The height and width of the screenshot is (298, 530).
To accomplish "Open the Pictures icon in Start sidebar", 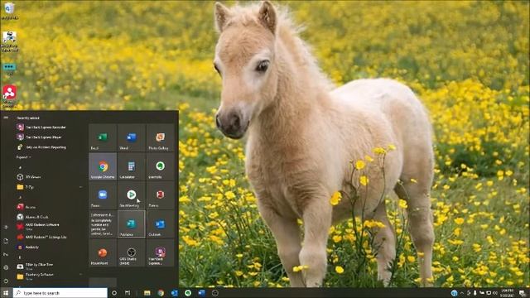I will (x=6, y=254).
